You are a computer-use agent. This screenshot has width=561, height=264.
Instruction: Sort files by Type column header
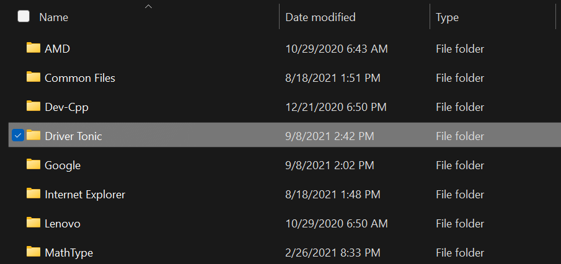[x=447, y=17]
